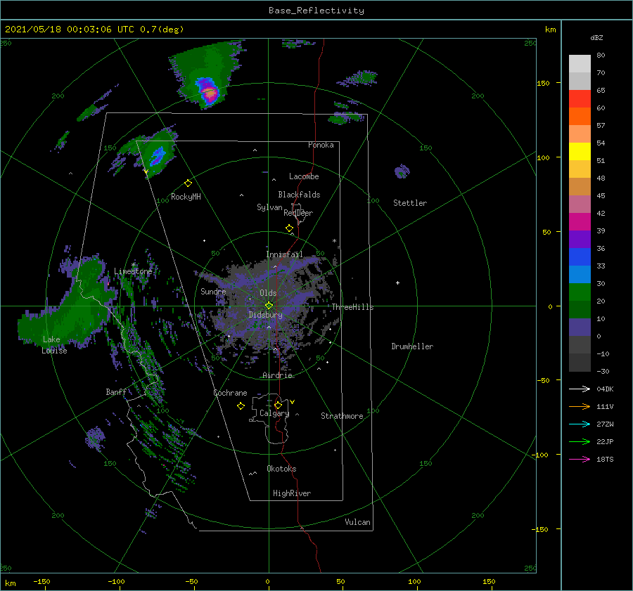633x591 pixels.
Task: Click the Vulcan label
Action: click(x=357, y=522)
